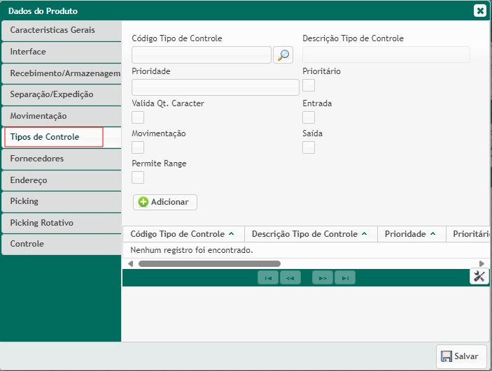492x371 pixels.
Task: Click the magnifier search icon for Código
Action: click(283, 55)
